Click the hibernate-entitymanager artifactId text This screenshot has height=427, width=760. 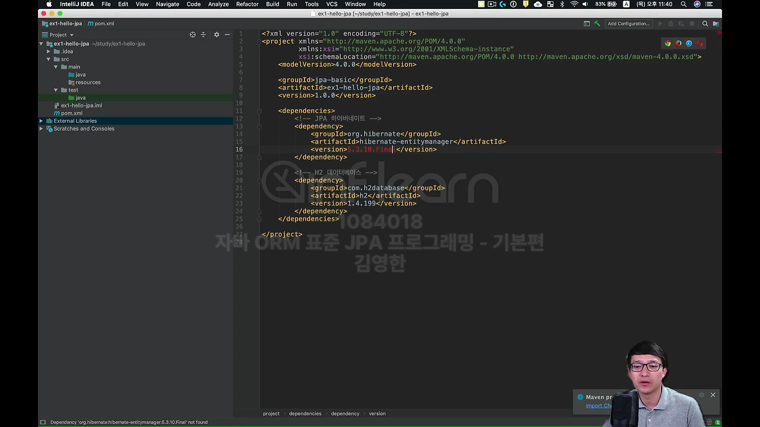pos(406,142)
